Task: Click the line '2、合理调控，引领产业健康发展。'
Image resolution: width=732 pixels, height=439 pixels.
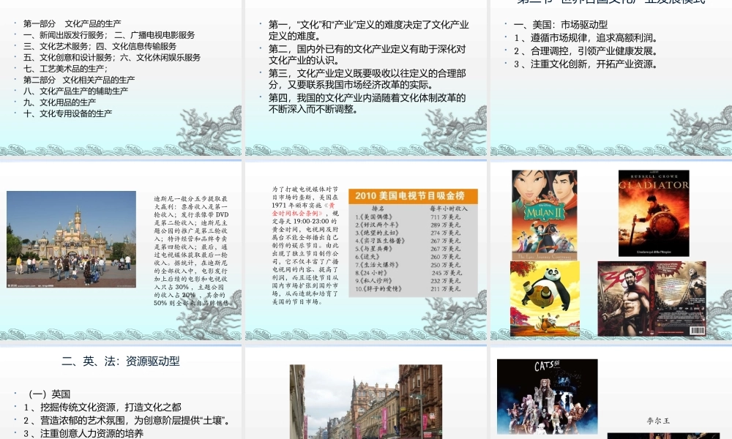Action: [587, 51]
